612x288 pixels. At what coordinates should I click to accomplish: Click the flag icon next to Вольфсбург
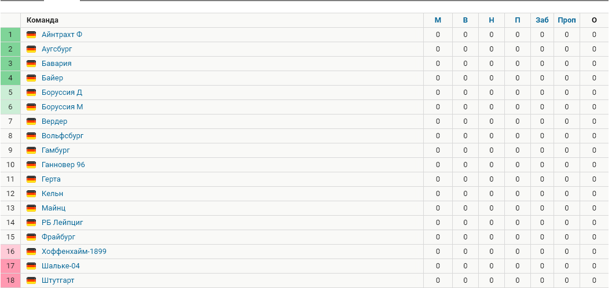click(31, 136)
